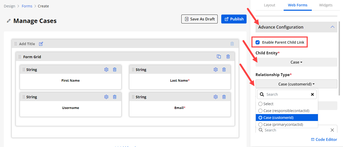Delete the Last Name field
The height and width of the screenshot is (147, 343).
(224, 69)
